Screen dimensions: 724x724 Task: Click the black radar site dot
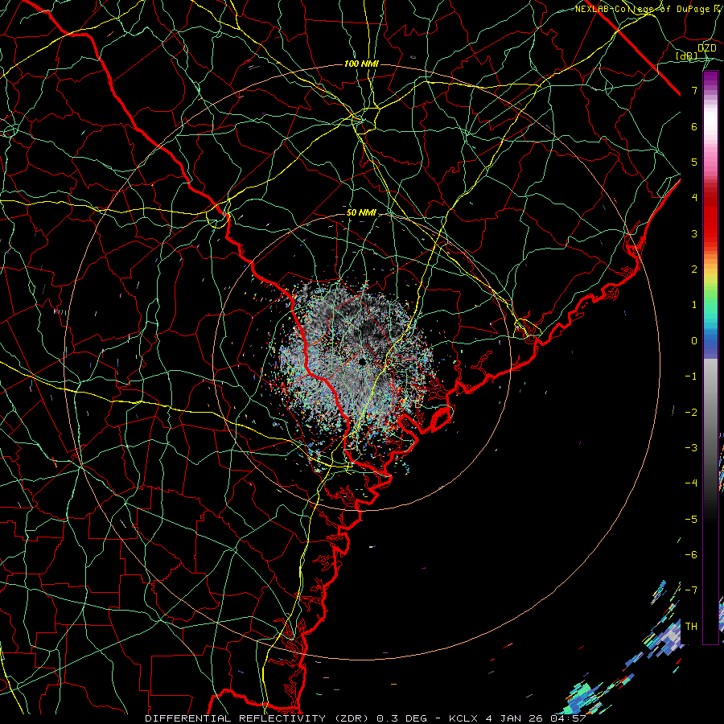(x=363, y=361)
